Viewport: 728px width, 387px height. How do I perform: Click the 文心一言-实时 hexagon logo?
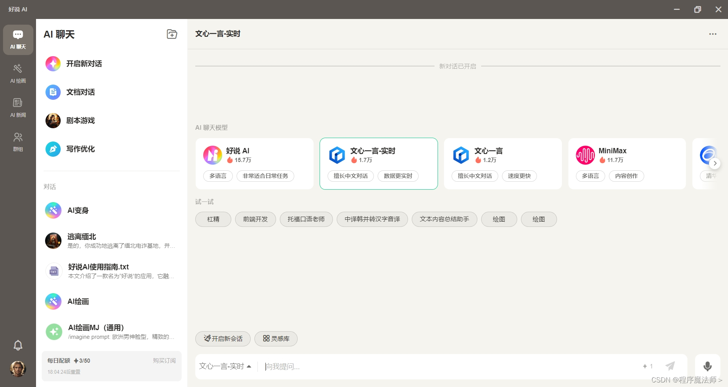pyautogui.click(x=337, y=155)
